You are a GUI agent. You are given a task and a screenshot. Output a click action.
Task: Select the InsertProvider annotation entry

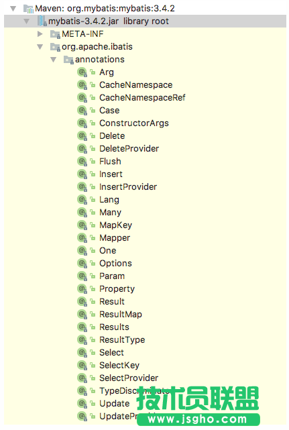128,187
